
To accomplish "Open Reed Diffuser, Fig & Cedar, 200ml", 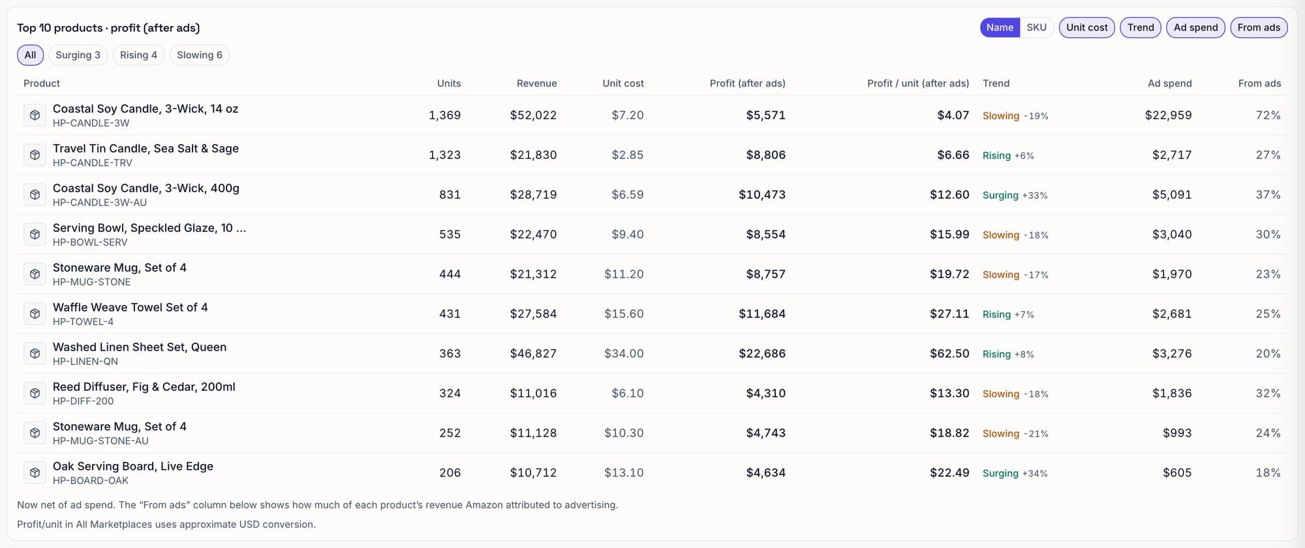I will (144, 387).
